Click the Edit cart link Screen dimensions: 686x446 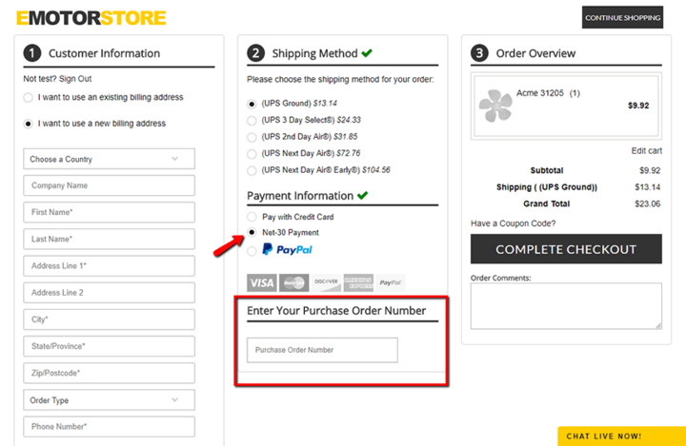pos(646,150)
